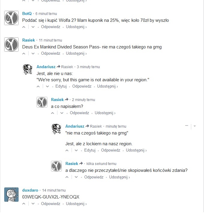
Task: Expand Udostępnij options under BotQ's comment
Action: tap(76, 27)
